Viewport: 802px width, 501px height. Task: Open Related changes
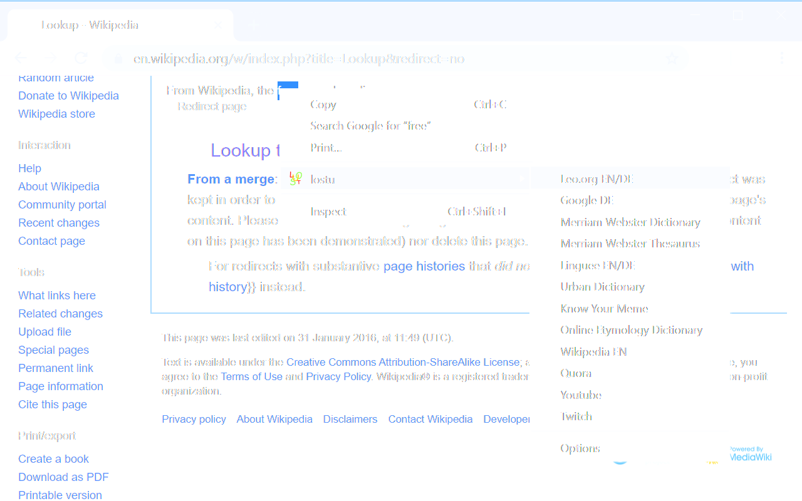[61, 314]
